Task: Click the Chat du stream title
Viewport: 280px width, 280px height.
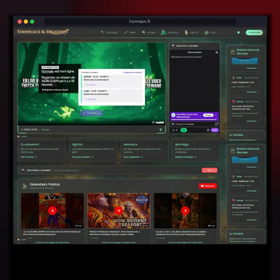Action: click(x=194, y=52)
